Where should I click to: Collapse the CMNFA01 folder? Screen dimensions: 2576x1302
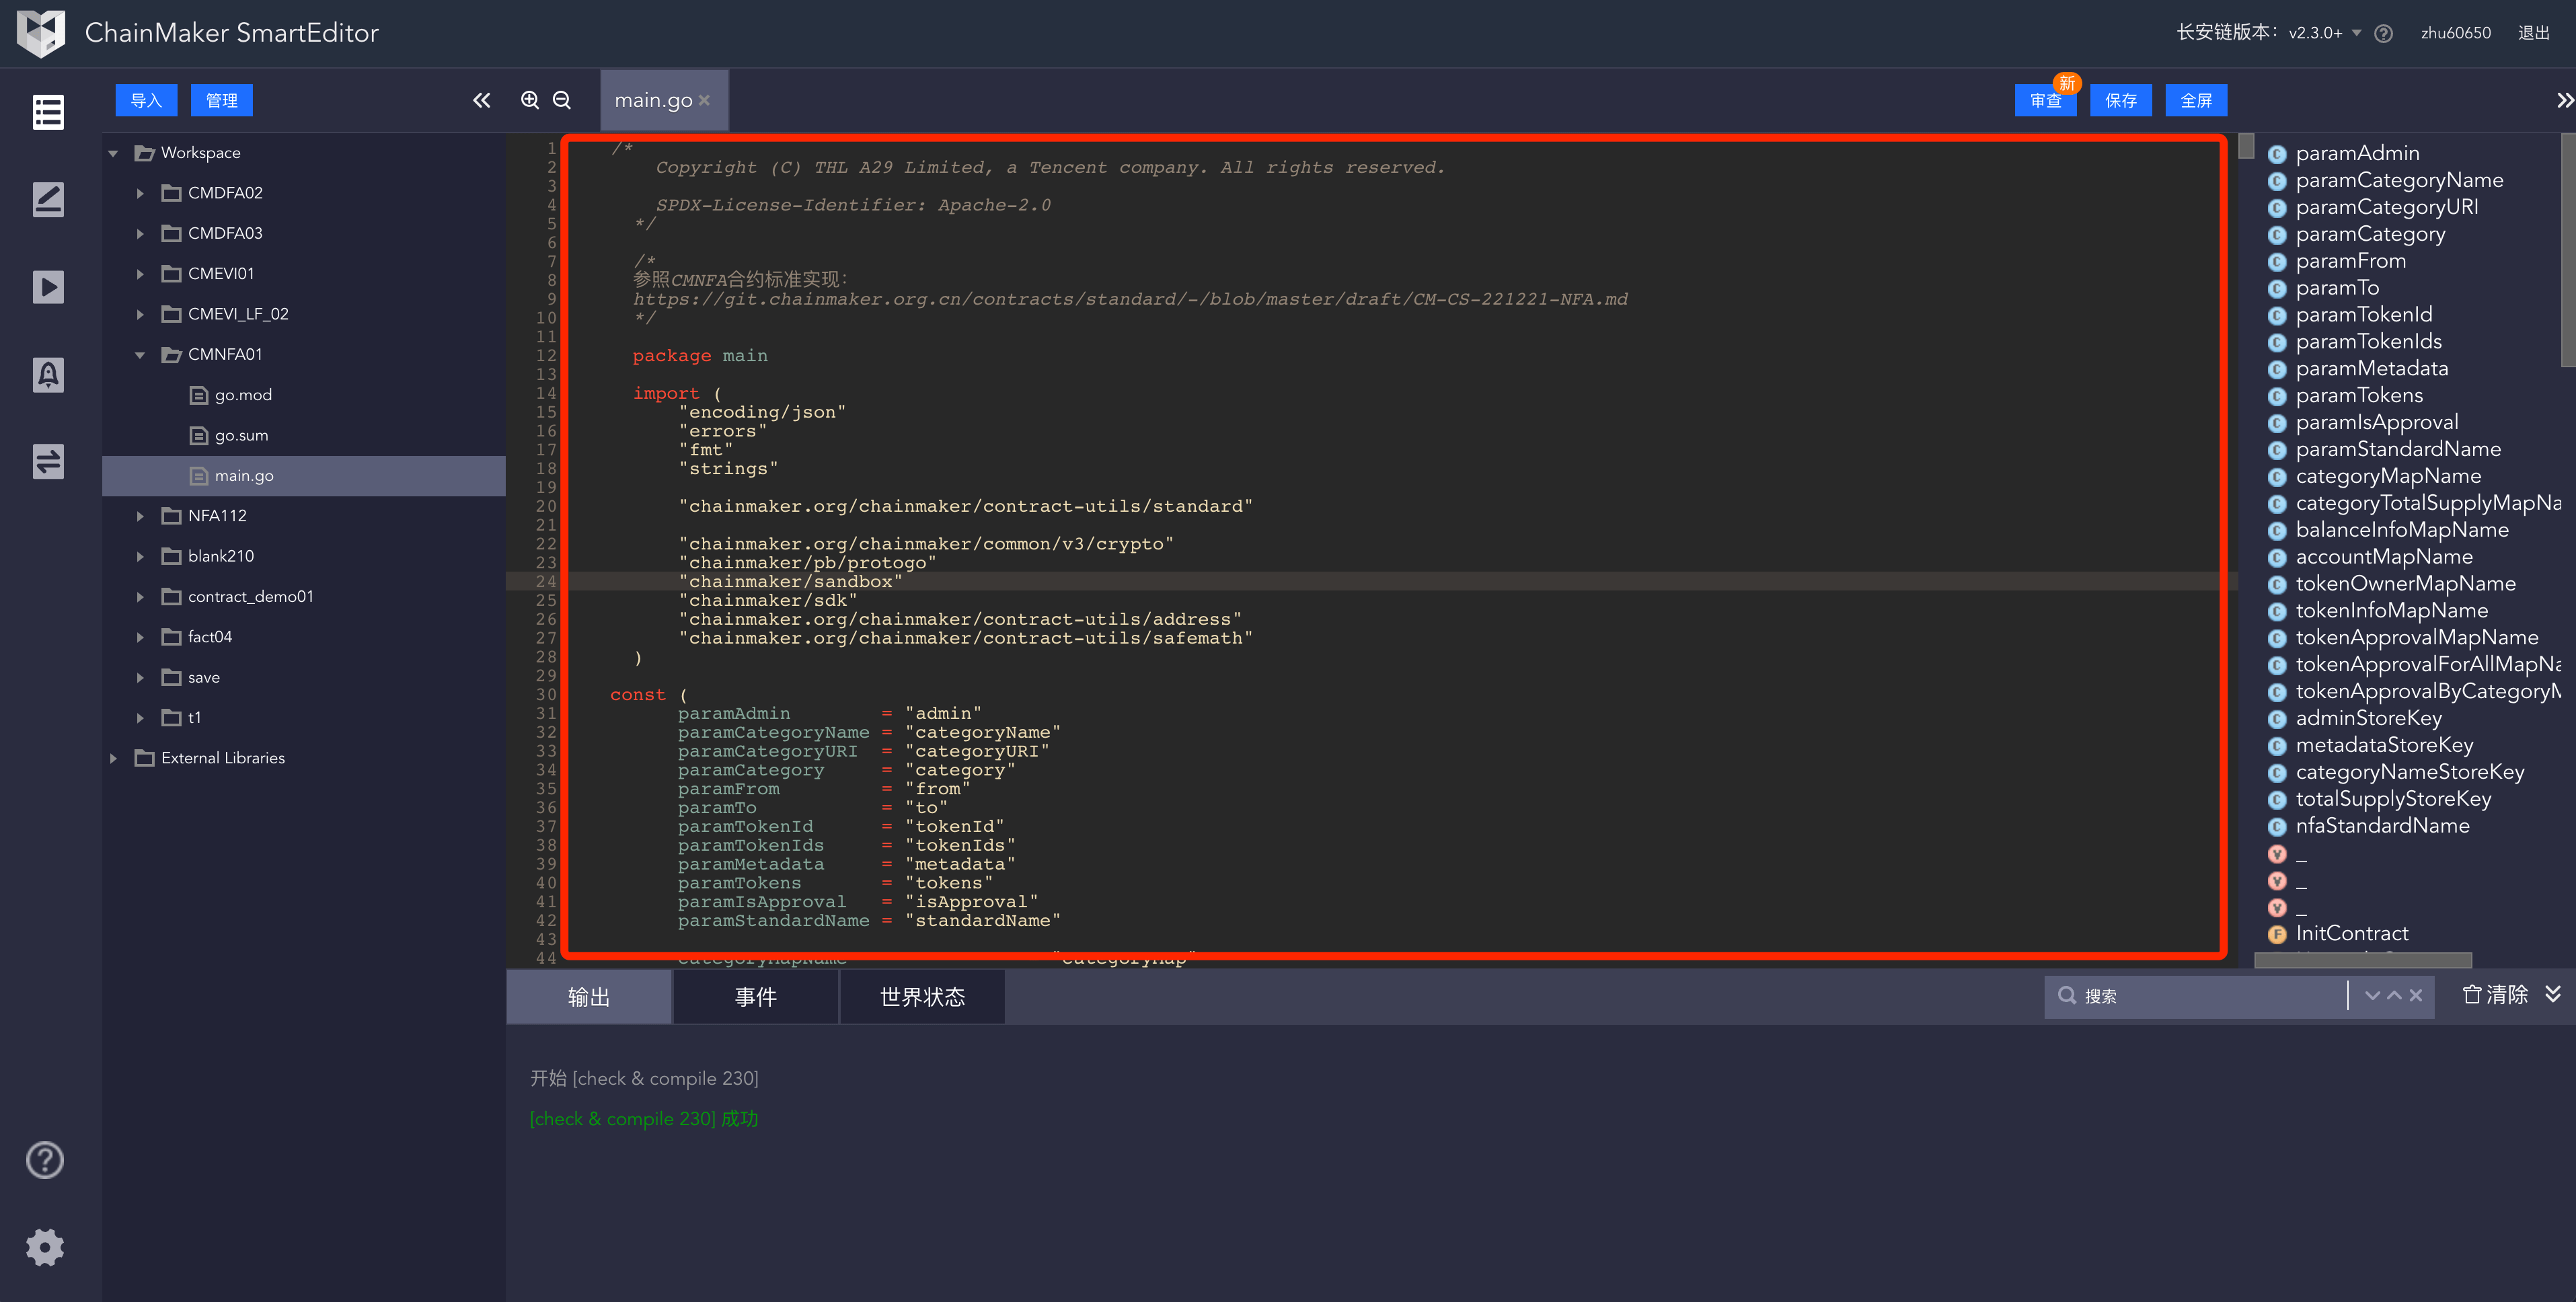[140, 355]
